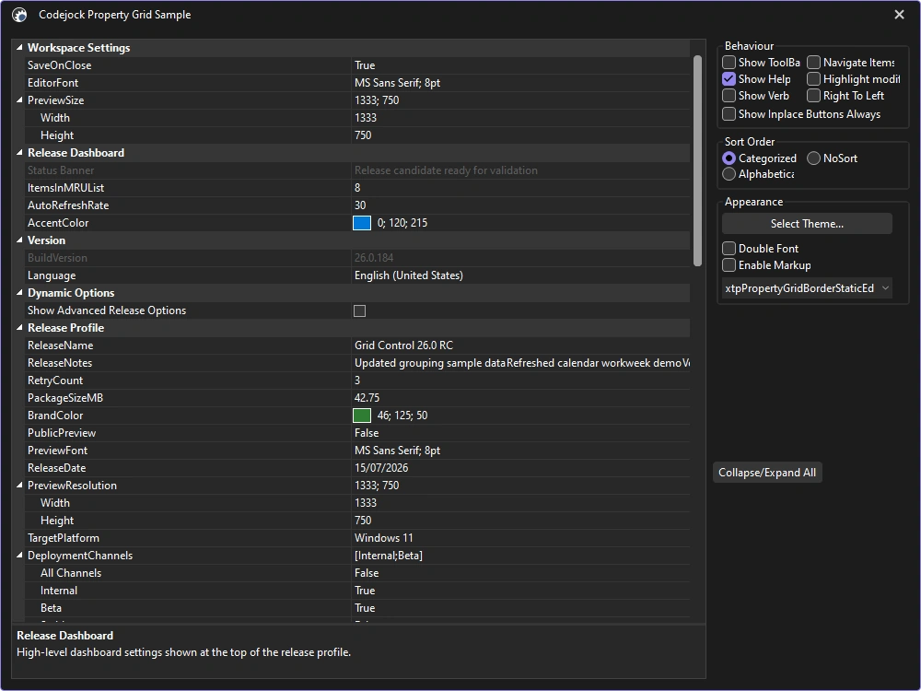Image resolution: width=921 pixels, height=691 pixels.
Task: Click the BrandColor green swatch
Action: [x=362, y=416]
